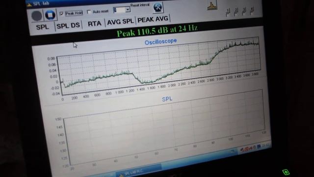Click the 3 000 tick on oscilloscope axis
The height and width of the screenshot is (177, 314).
pos(220,79)
